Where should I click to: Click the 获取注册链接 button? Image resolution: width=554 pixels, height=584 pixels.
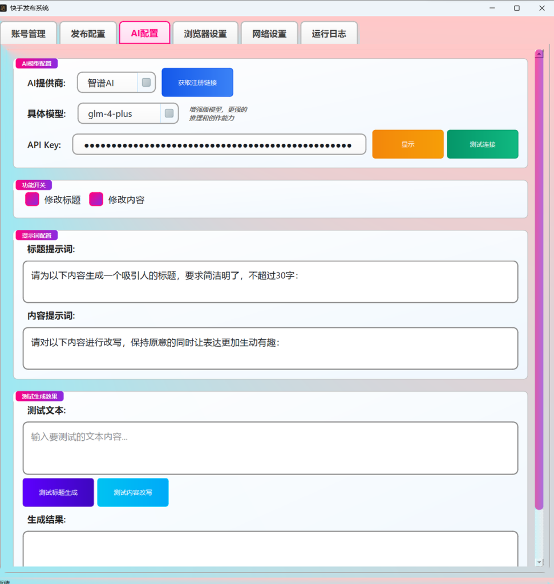click(197, 82)
